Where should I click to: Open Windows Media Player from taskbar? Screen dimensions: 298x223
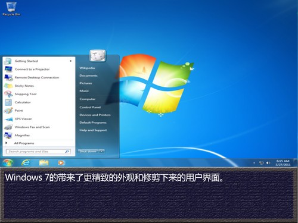pos(61,163)
